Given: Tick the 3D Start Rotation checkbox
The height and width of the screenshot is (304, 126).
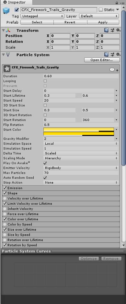Looking at the screenshot, I should 45,115.
